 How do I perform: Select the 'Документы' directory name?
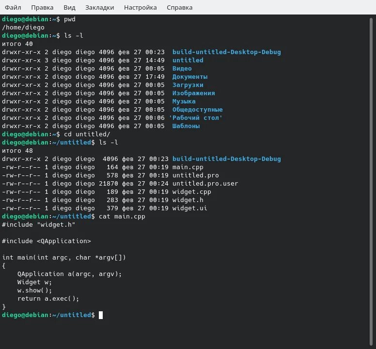pyautogui.click(x=190, y=76)
